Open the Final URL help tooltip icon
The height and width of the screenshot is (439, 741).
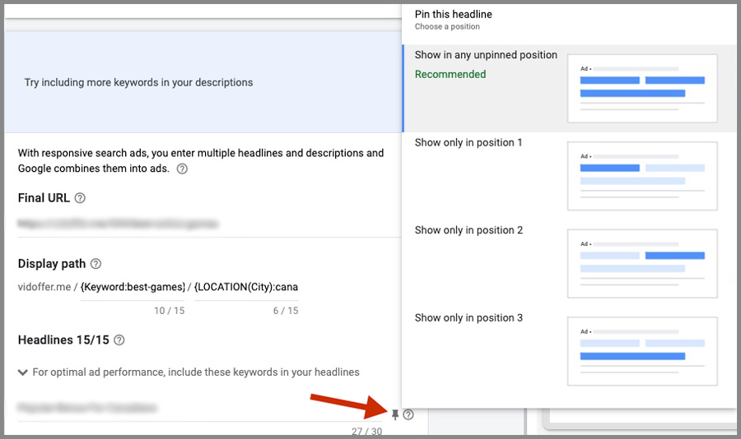click(80, 198)
